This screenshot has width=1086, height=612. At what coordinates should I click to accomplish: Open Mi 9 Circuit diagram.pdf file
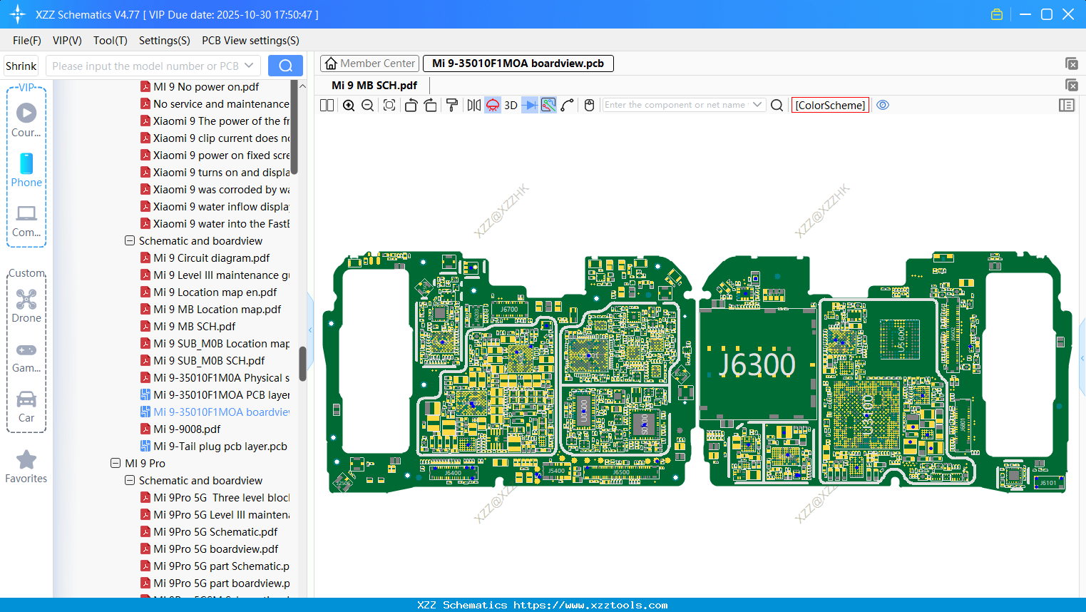pos(212,258)
